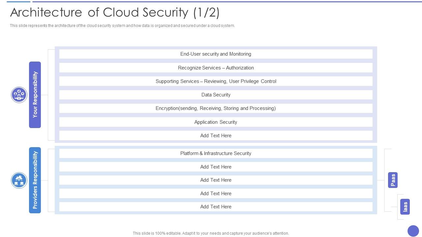Select the Application Security row
This screenshot has width=422, height=237.
216,122
